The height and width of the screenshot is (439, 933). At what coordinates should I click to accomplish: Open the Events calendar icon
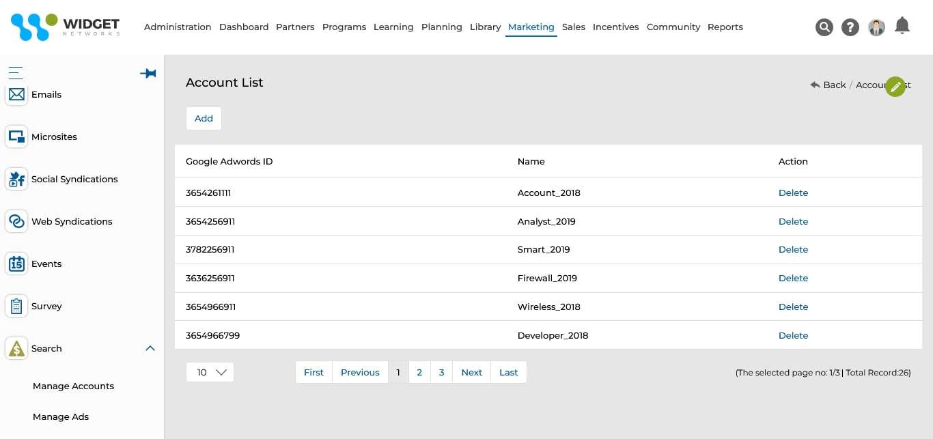(16, 264)
